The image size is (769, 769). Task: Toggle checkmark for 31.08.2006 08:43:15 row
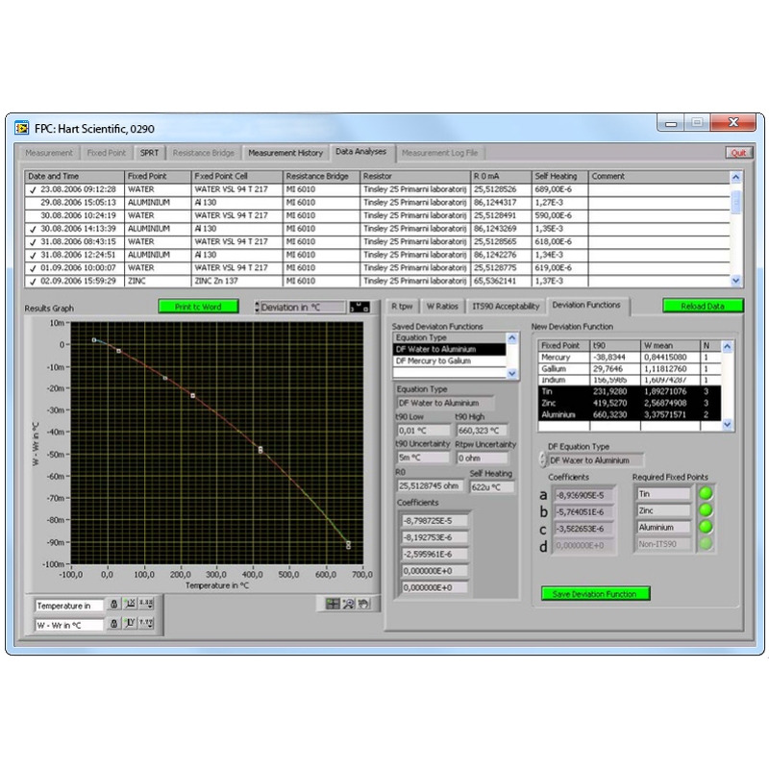point(33,242)
